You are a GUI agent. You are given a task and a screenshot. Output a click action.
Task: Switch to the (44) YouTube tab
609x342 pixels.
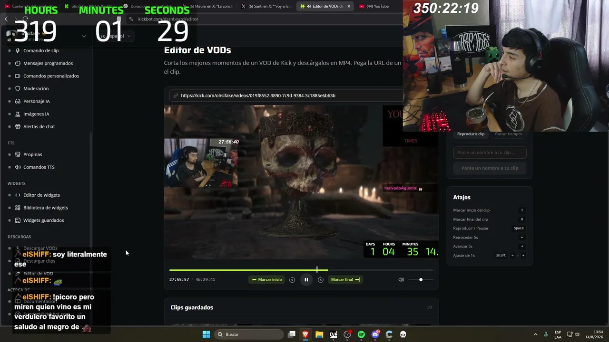click(376, 6)
